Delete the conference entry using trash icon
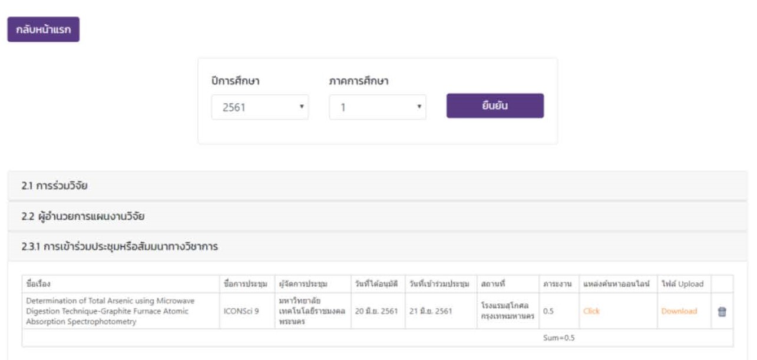The height and width of the screenshot is (360, 757). (722, 312)
